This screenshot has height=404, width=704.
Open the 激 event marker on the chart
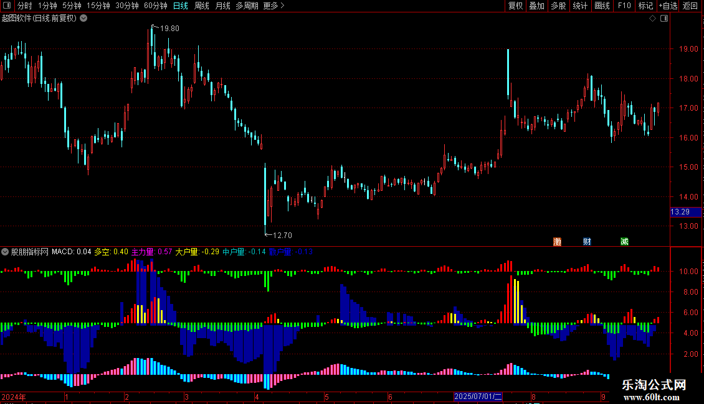(x=557, y=242)
